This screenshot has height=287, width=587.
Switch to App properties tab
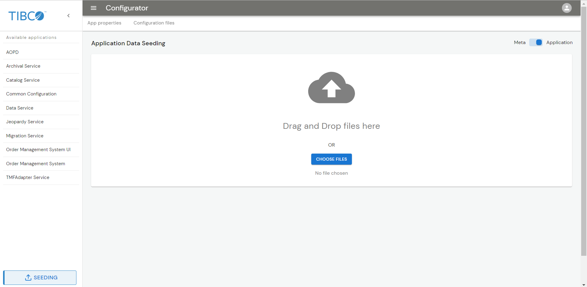click(104, 23)
